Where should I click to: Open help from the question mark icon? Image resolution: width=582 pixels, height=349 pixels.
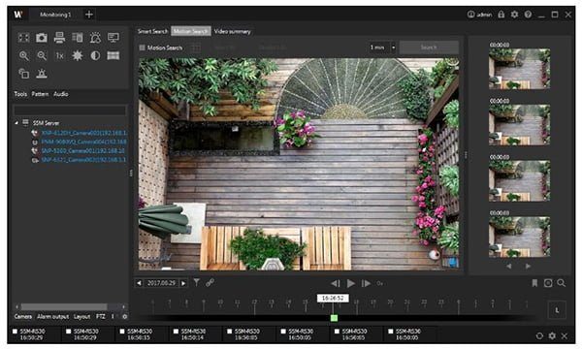[528, 15]
